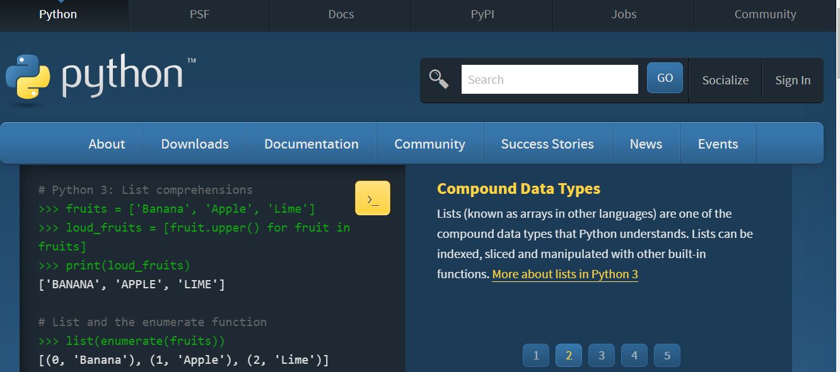
Task: Open the Documentation navigation item
Action: [x=312, y=144]
